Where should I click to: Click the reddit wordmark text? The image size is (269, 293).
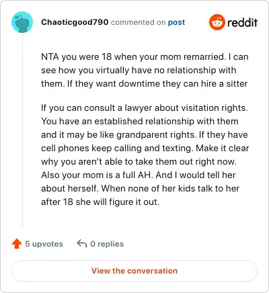click(x=242, y=22)
